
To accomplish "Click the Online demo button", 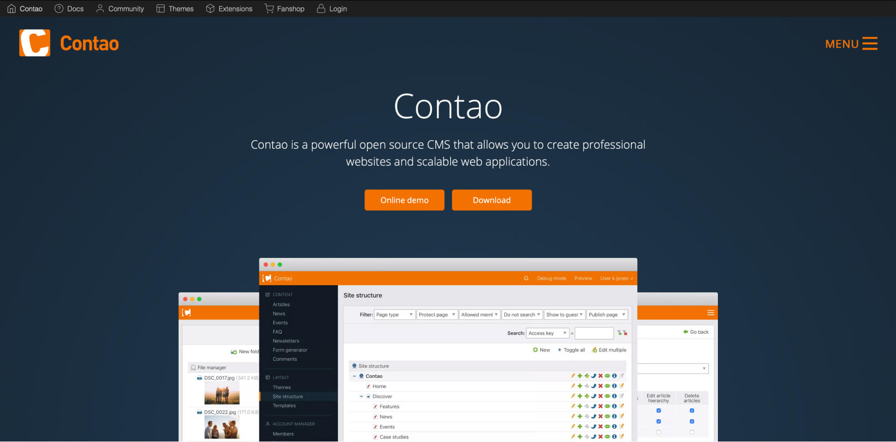I will (x=404, y=200).
